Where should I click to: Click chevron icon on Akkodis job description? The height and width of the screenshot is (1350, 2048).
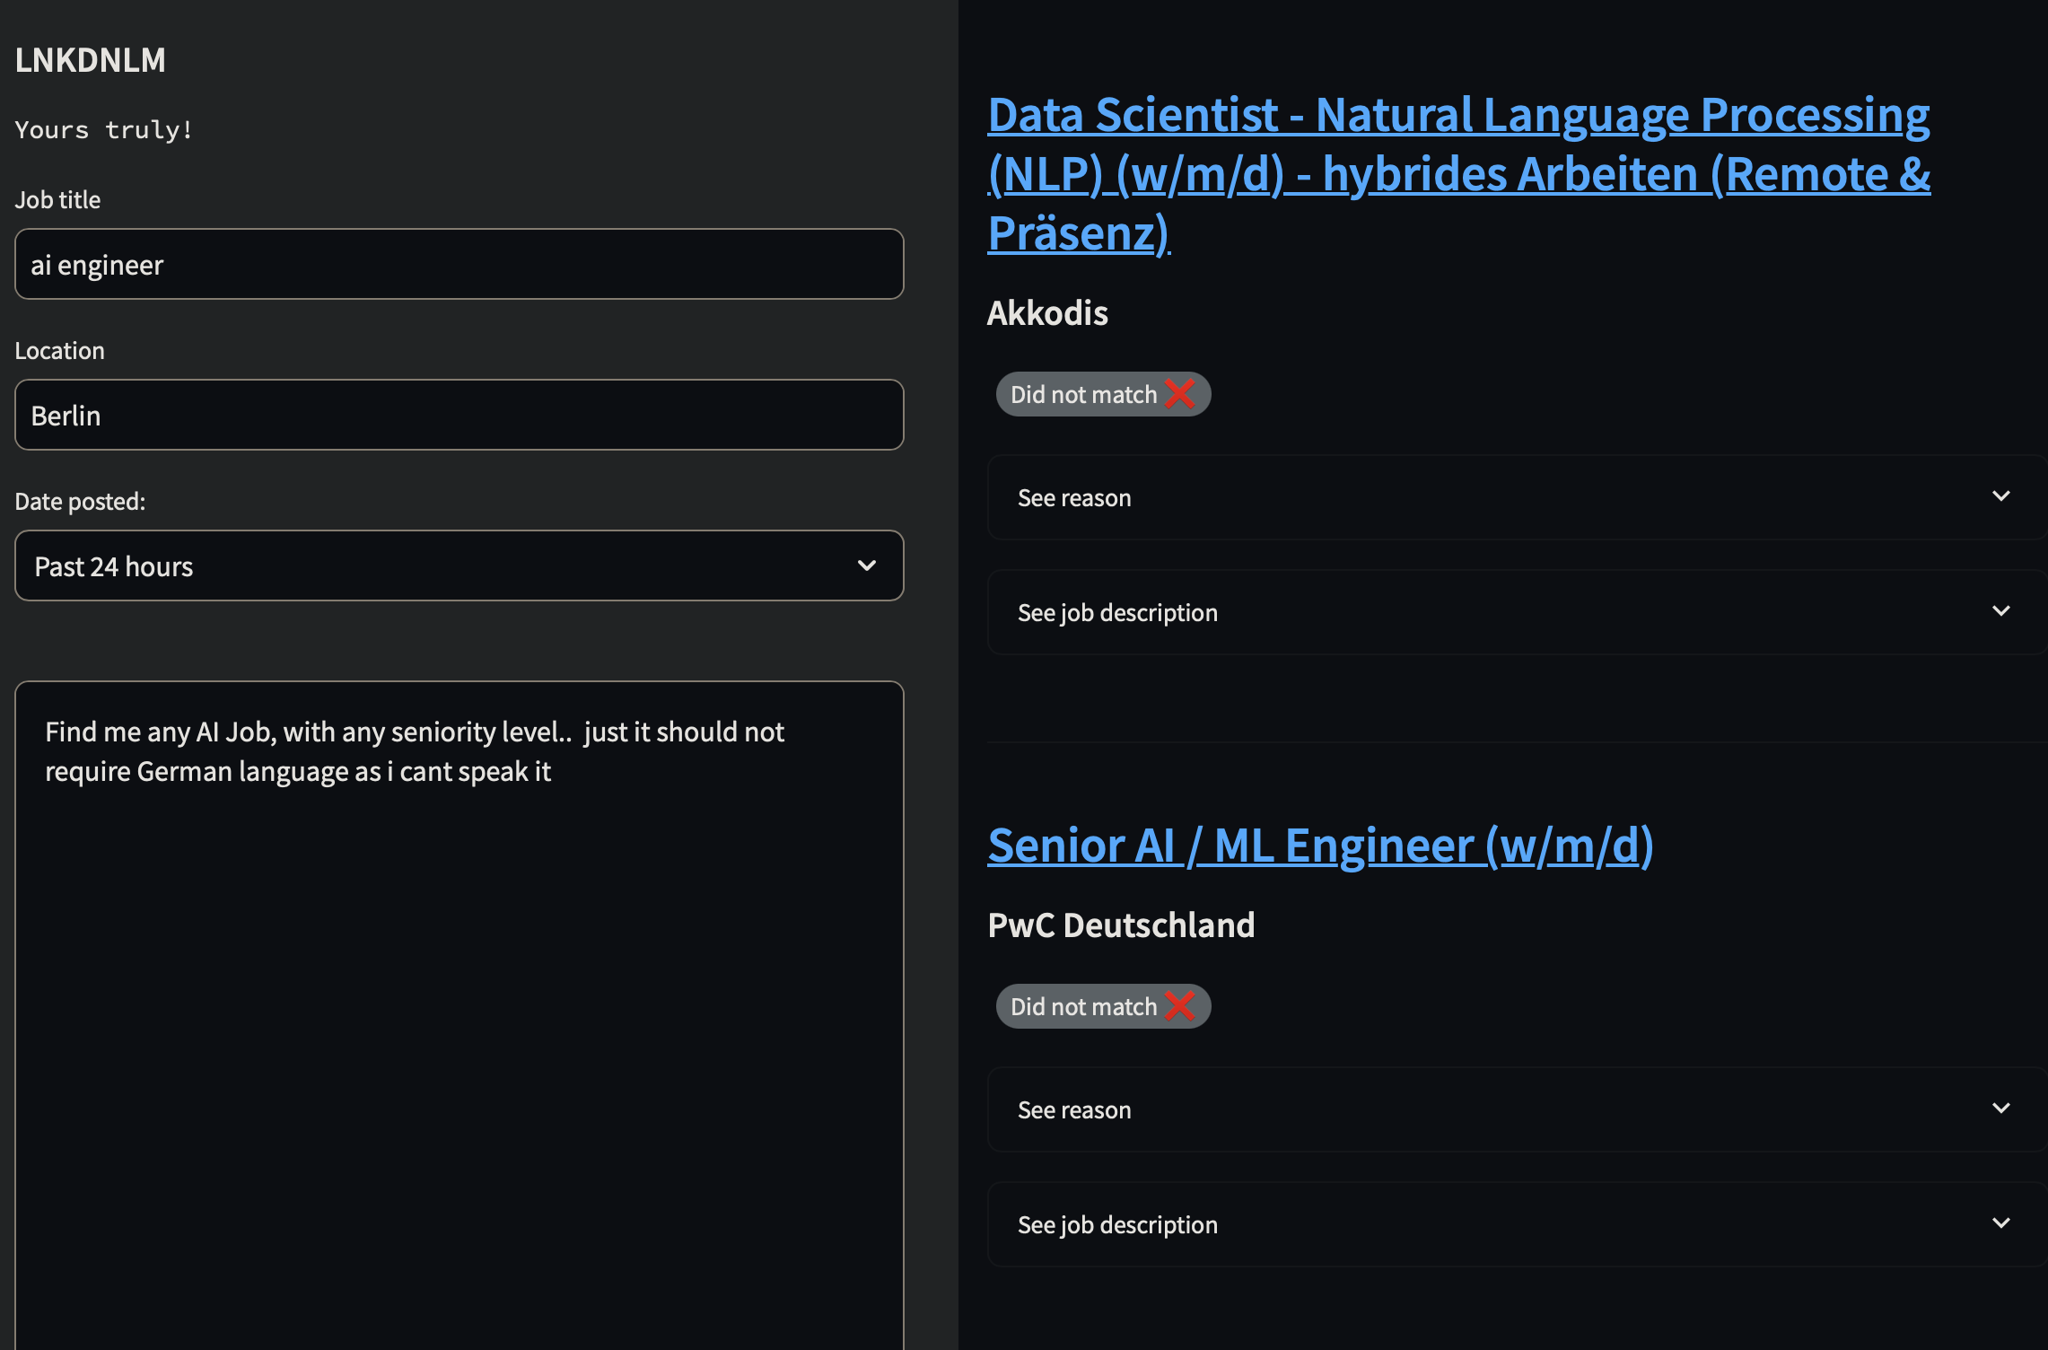tap(2000, 610)
